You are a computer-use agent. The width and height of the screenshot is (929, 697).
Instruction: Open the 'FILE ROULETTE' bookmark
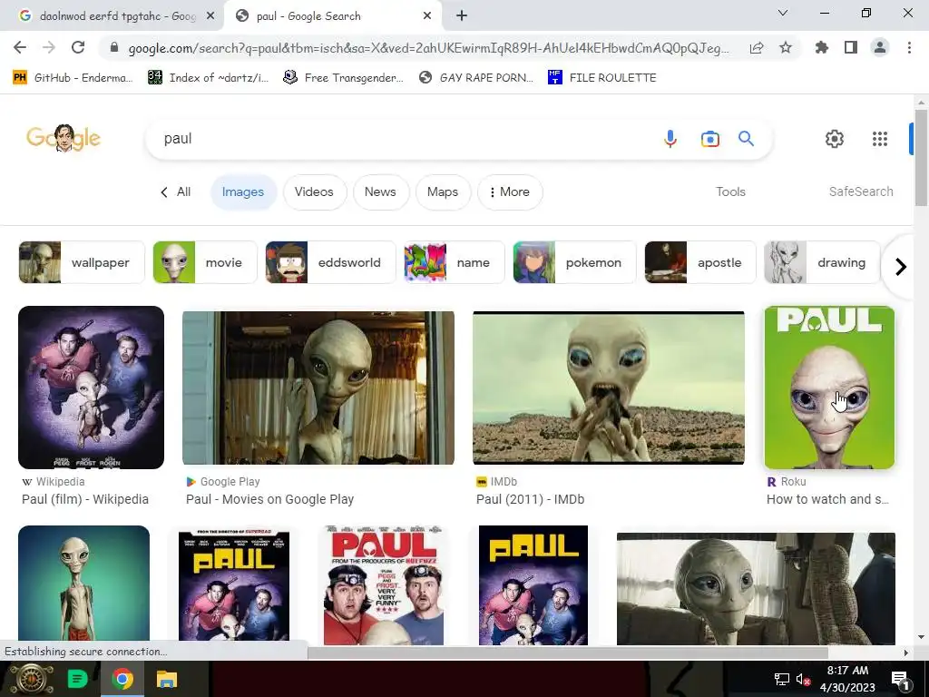tap(602, 78)
